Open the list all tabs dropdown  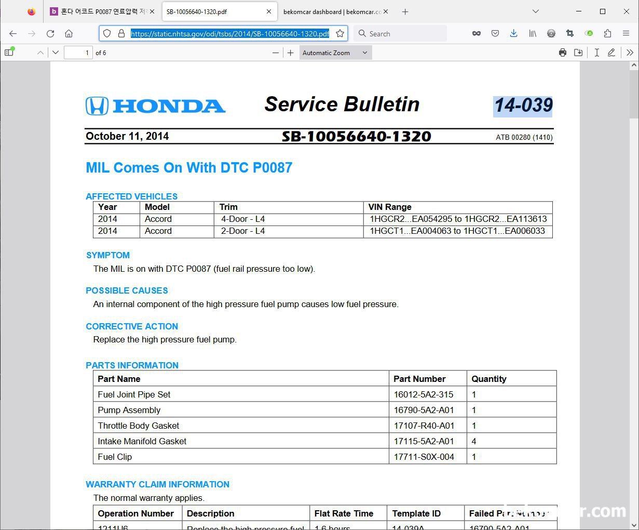coord(536,11)
